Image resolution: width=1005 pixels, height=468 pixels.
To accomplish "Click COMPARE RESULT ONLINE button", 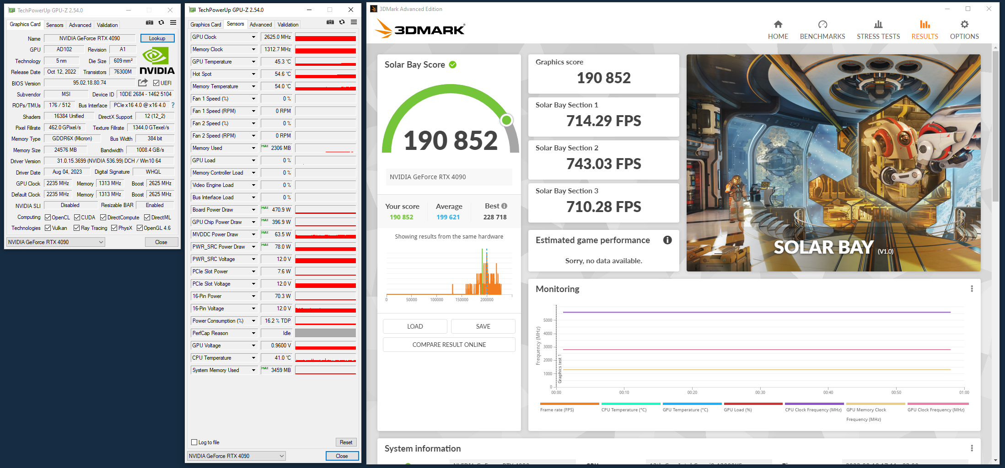I will [449, 345].
